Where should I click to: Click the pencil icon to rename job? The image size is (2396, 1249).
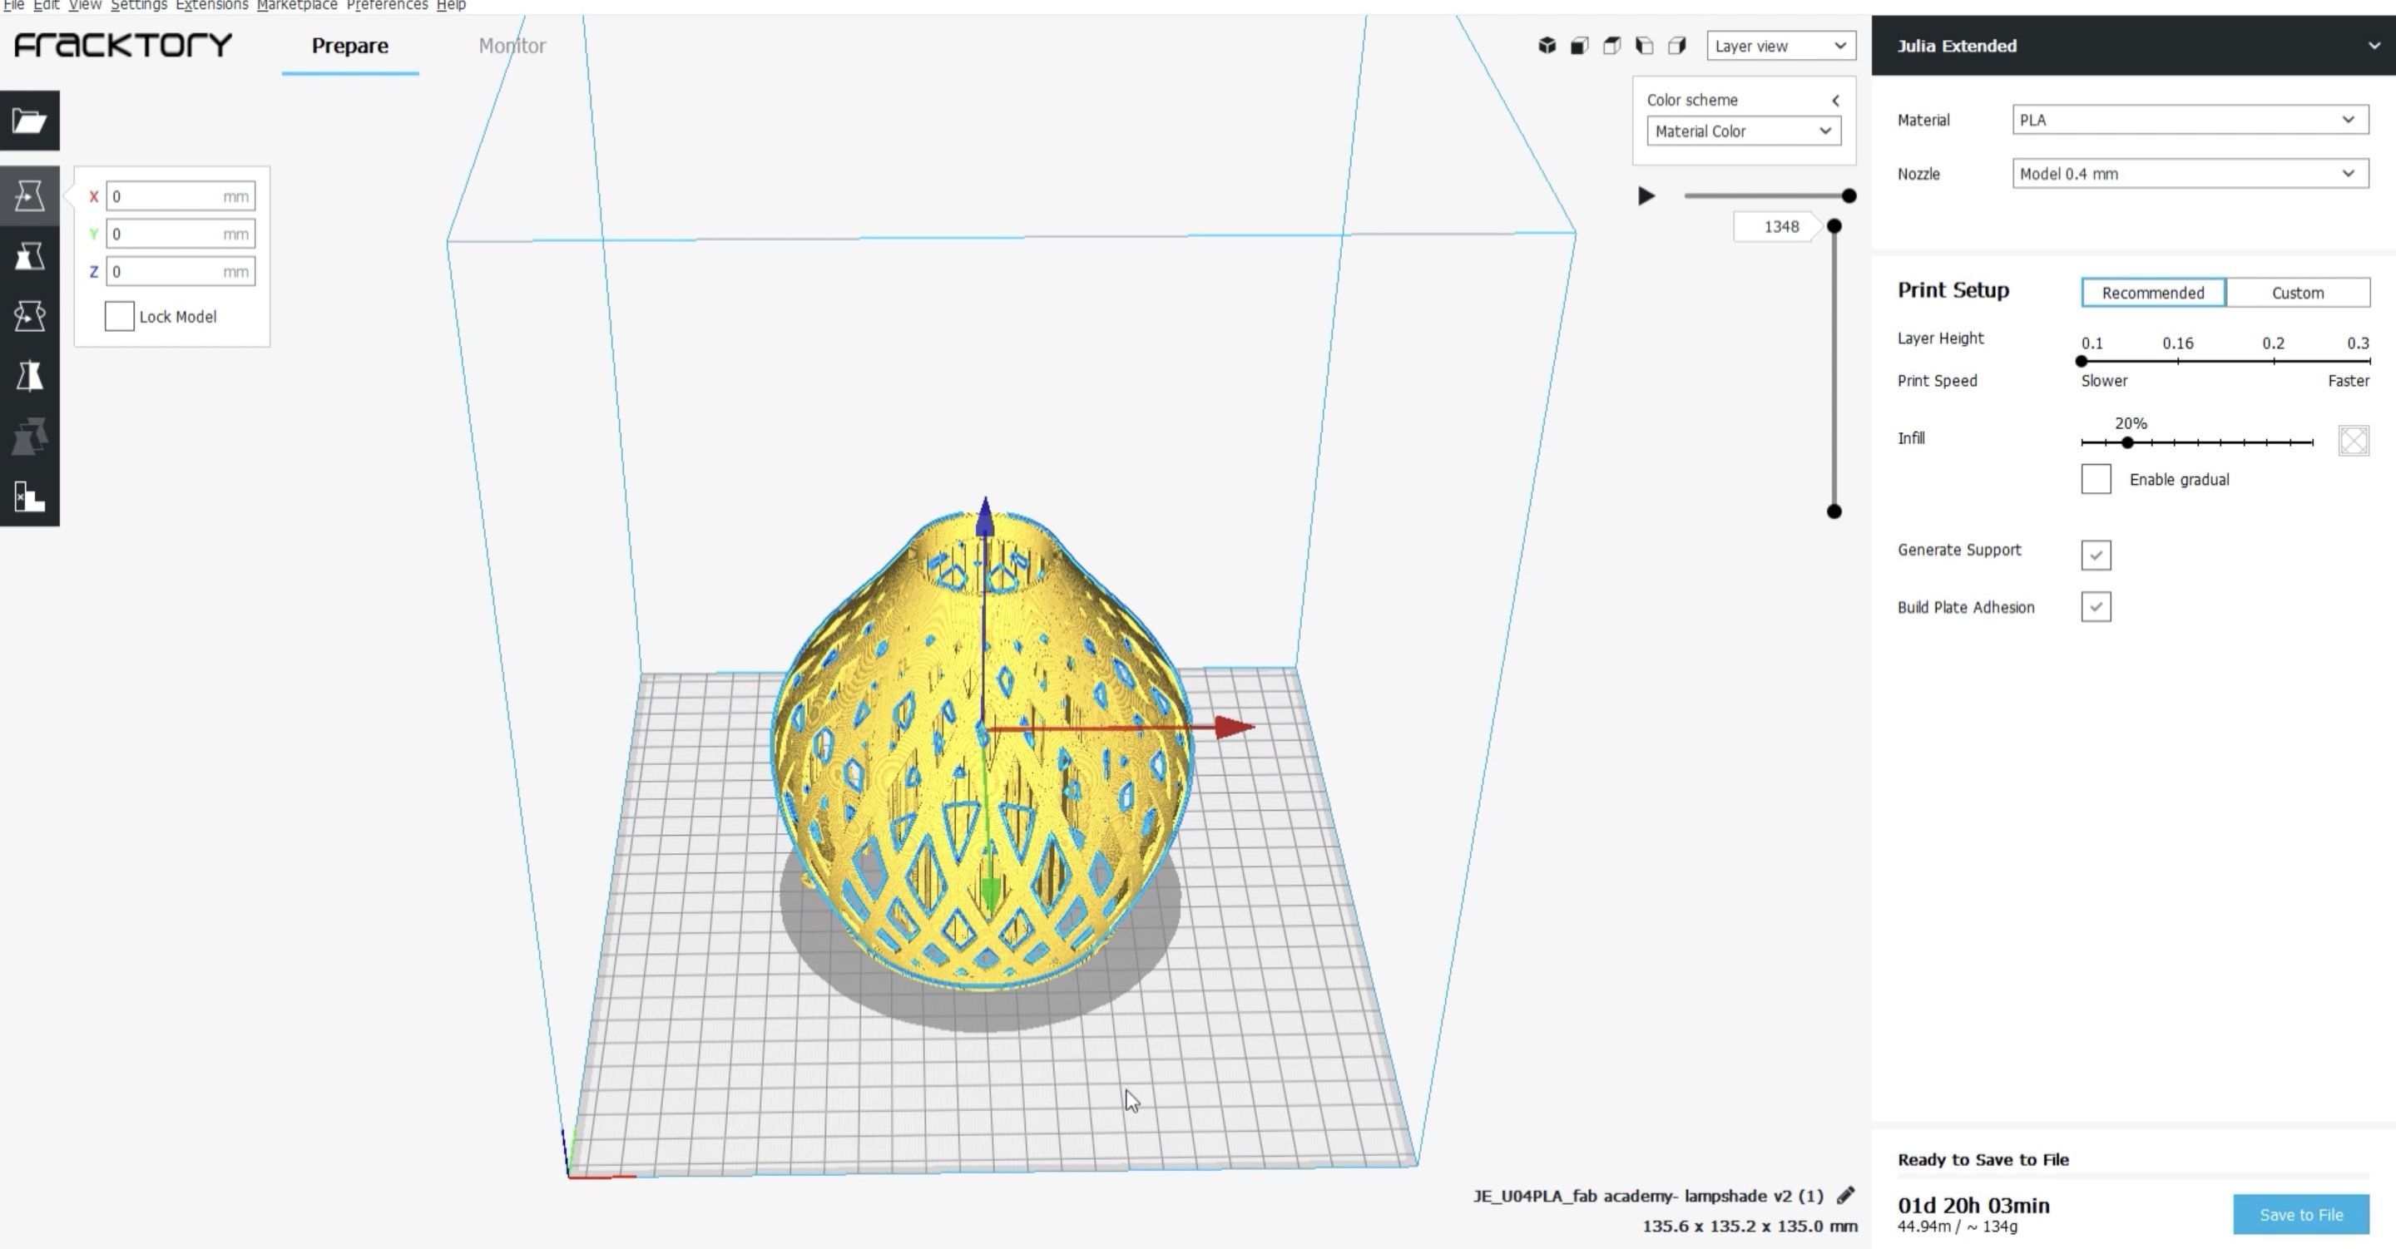pos(1845,1195)
